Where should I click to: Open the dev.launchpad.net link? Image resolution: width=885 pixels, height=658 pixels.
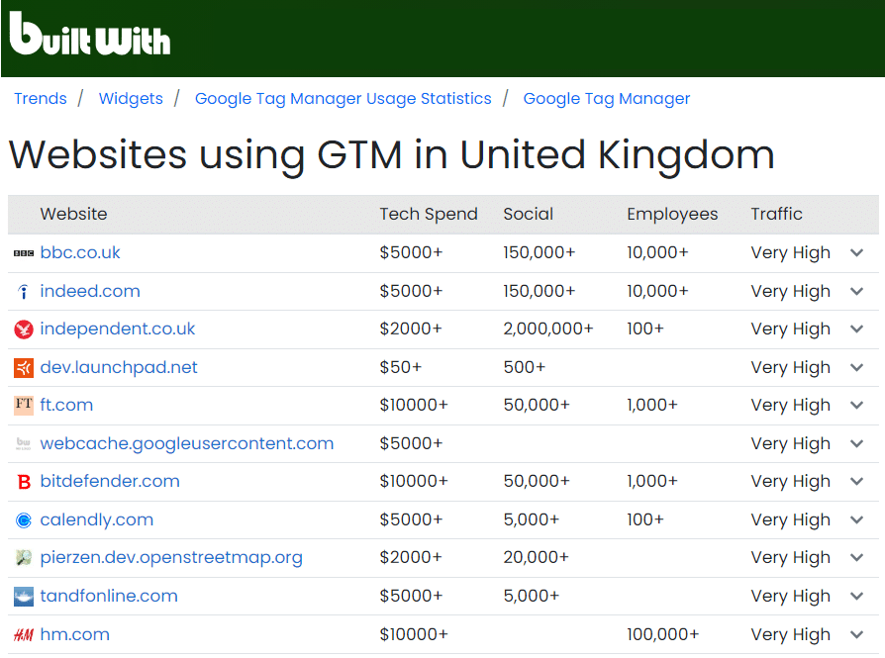point(119,367)
